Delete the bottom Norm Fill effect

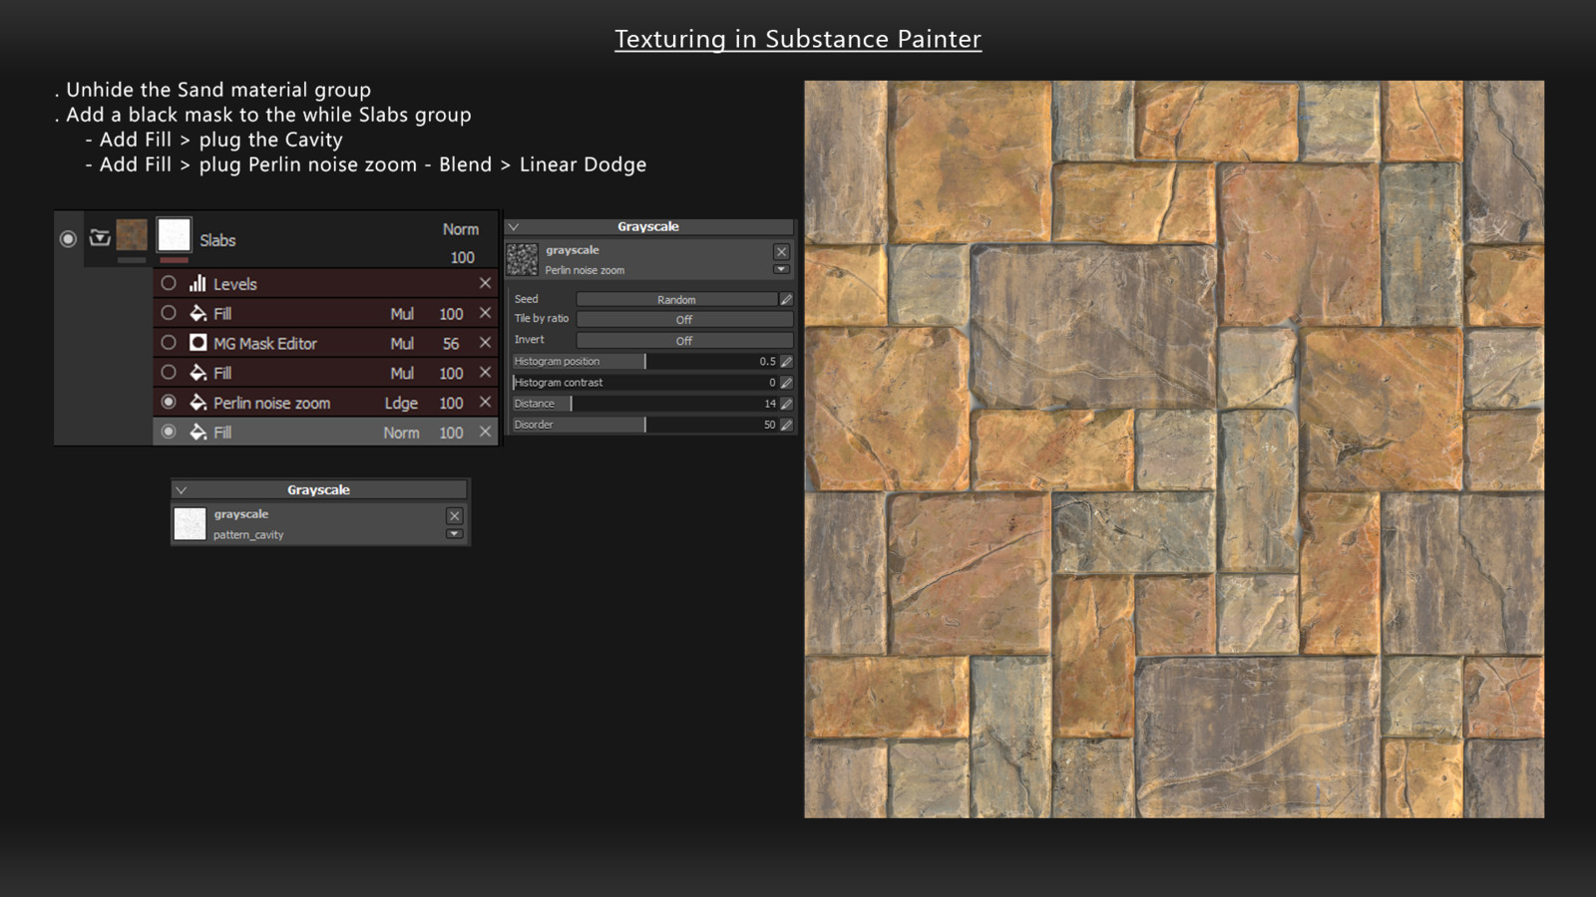(485, 433)
